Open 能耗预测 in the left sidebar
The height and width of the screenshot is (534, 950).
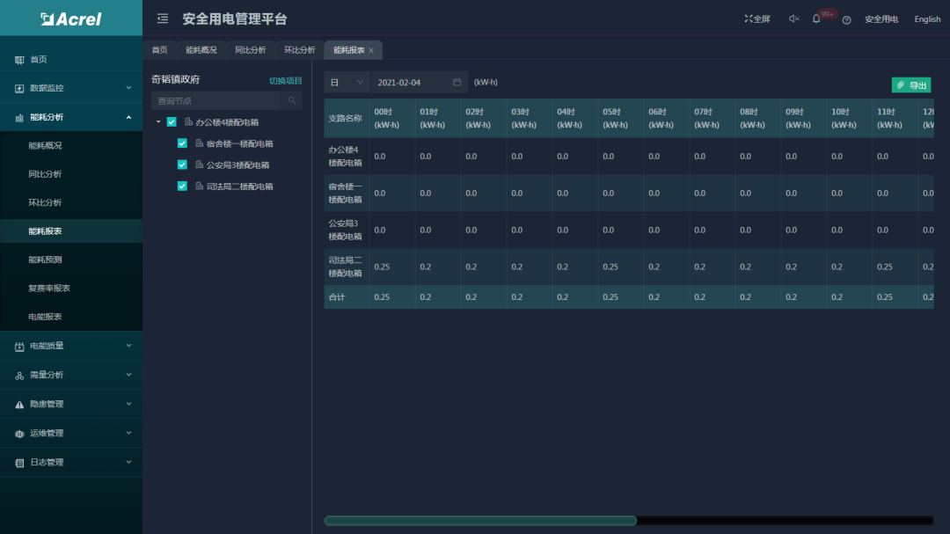tap(45, 260)
